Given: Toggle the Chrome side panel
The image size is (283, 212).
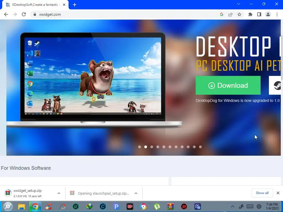Looking at the screenshot, I should [259, 14].
